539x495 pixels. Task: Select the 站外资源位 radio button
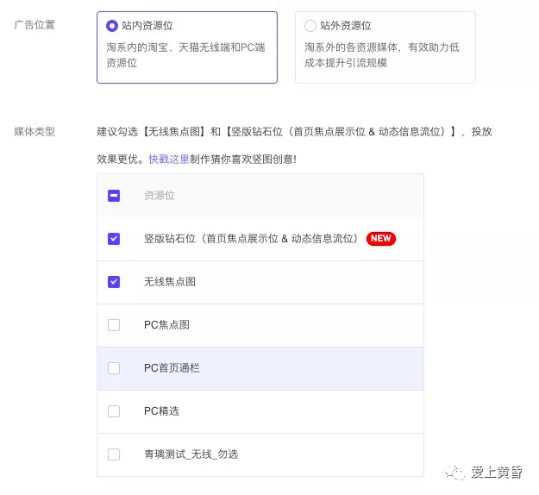pos(310,26)
